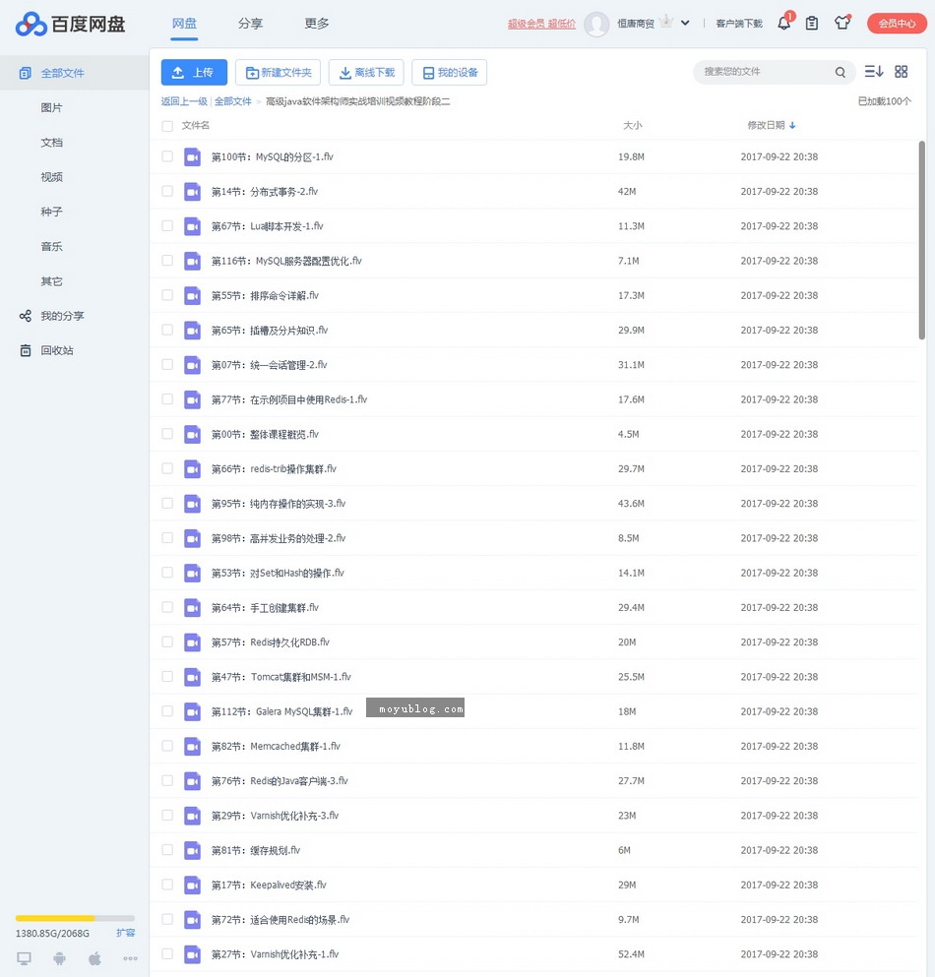Click video icon of 第00节 整体课程概览.flv
Image resolution: width=935 pixels, height=977 pixels.
click(193, 434)
